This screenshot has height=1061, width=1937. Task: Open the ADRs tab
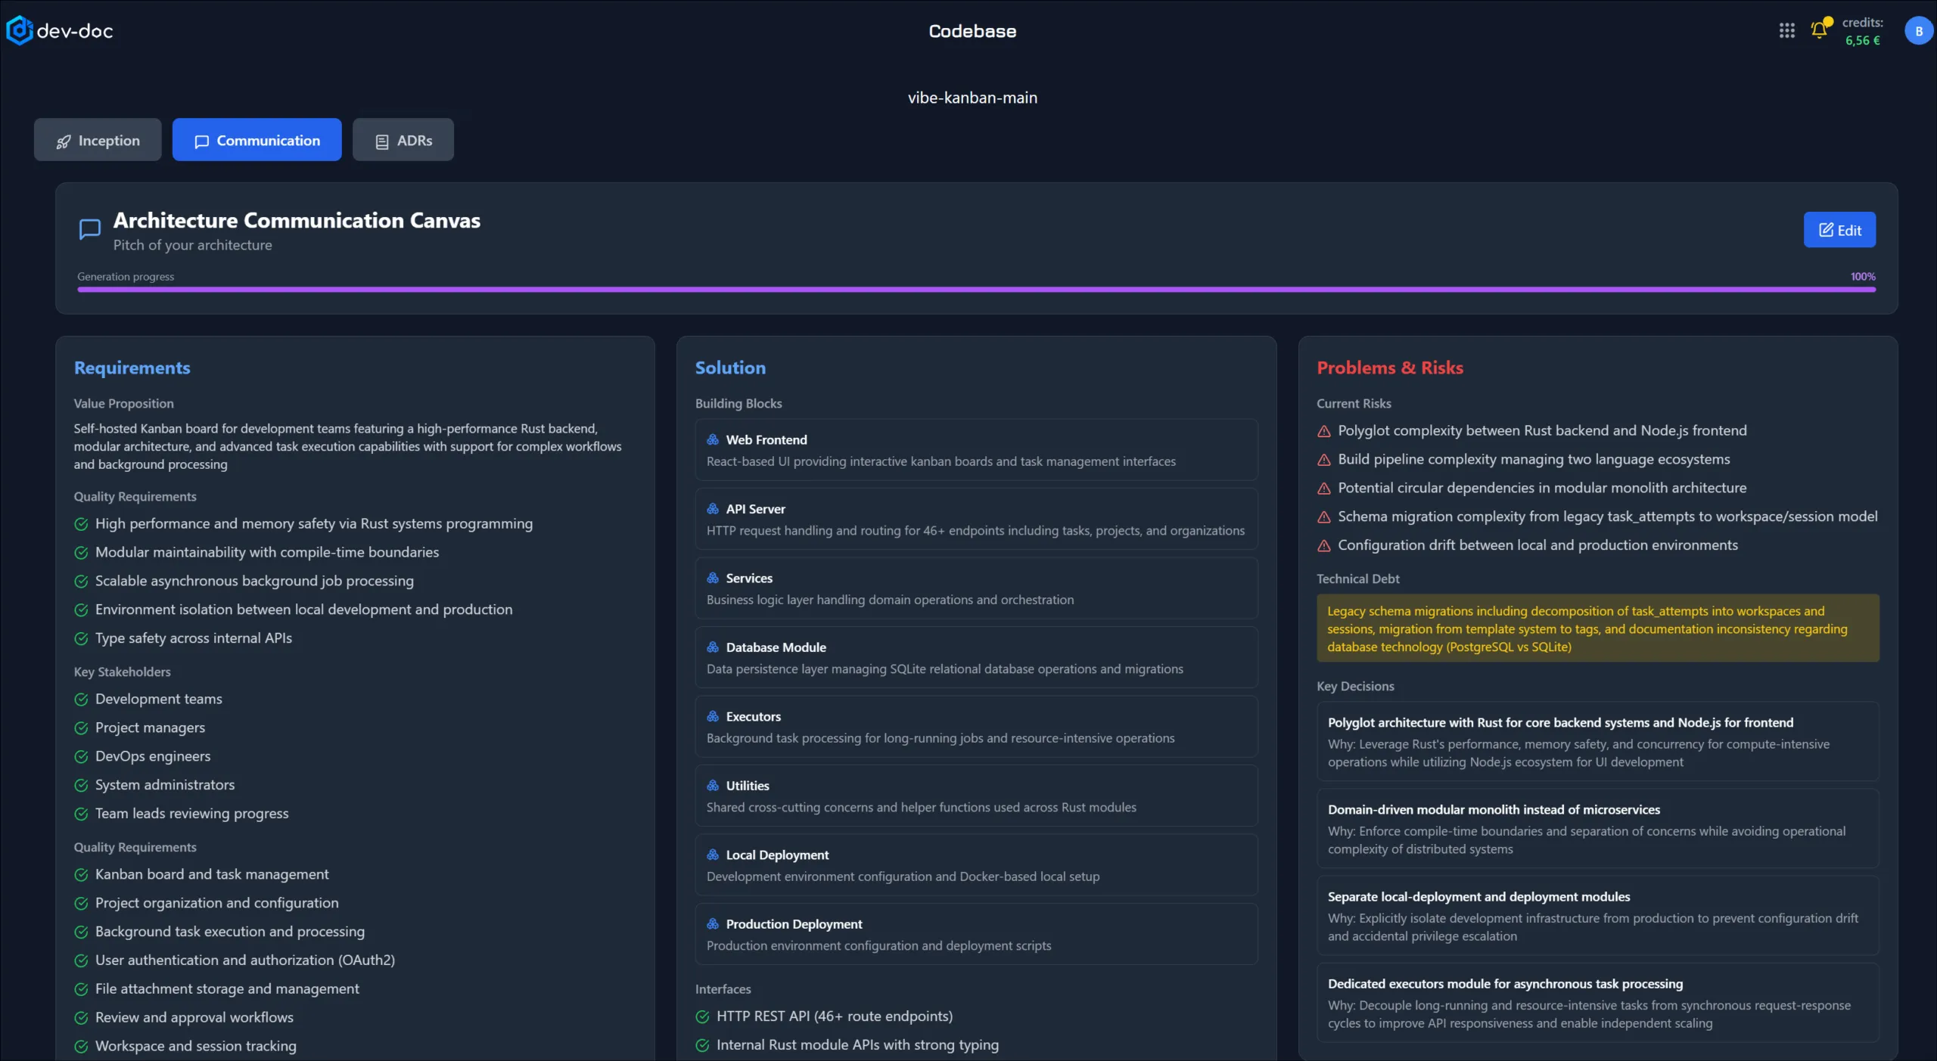pos(403,140)
